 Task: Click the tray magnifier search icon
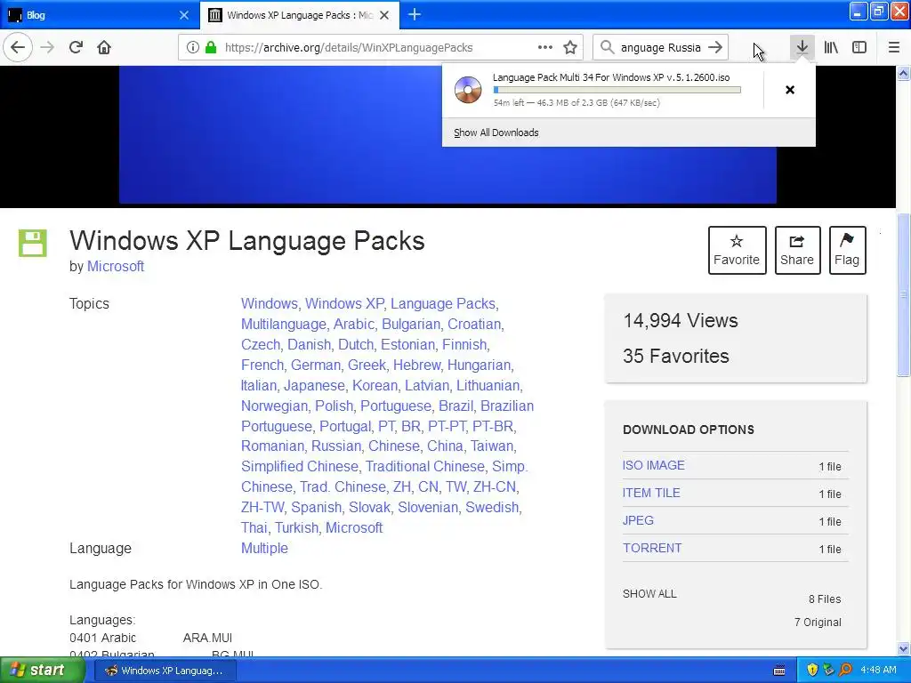(845, 671)
